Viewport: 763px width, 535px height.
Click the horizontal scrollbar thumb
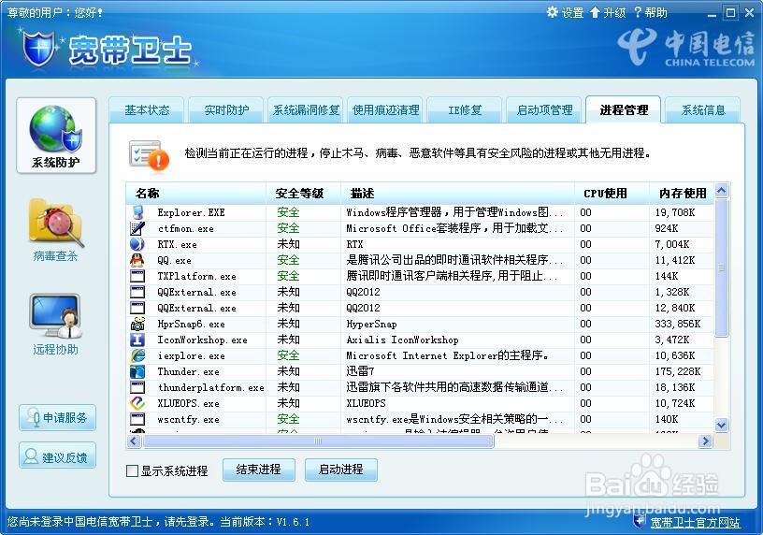(318, 441)
